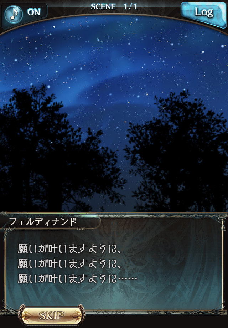The height and width of the screenshot is (328, 228).
Task: Select the speaker name フェルディナンド
Action: pos(43,222)
